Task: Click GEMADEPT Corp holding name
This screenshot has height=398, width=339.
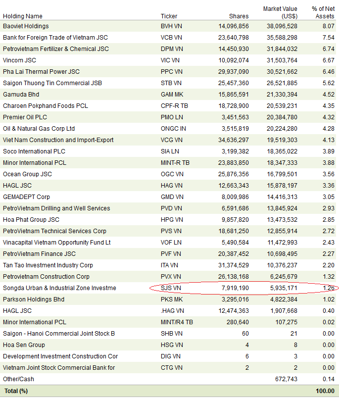Action: (x=26, y=197)
